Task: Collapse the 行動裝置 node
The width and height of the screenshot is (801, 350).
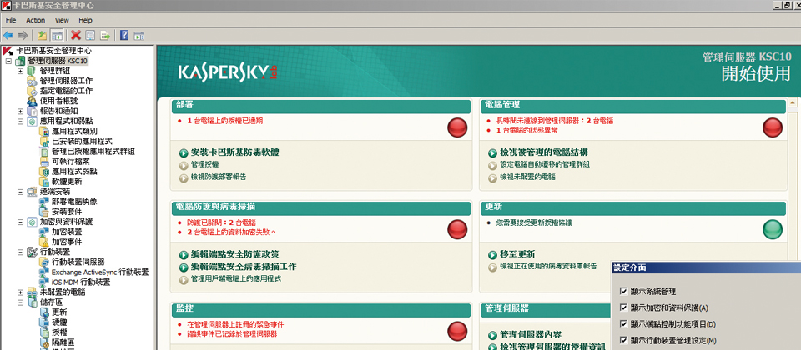Action: tap(20, 252)
